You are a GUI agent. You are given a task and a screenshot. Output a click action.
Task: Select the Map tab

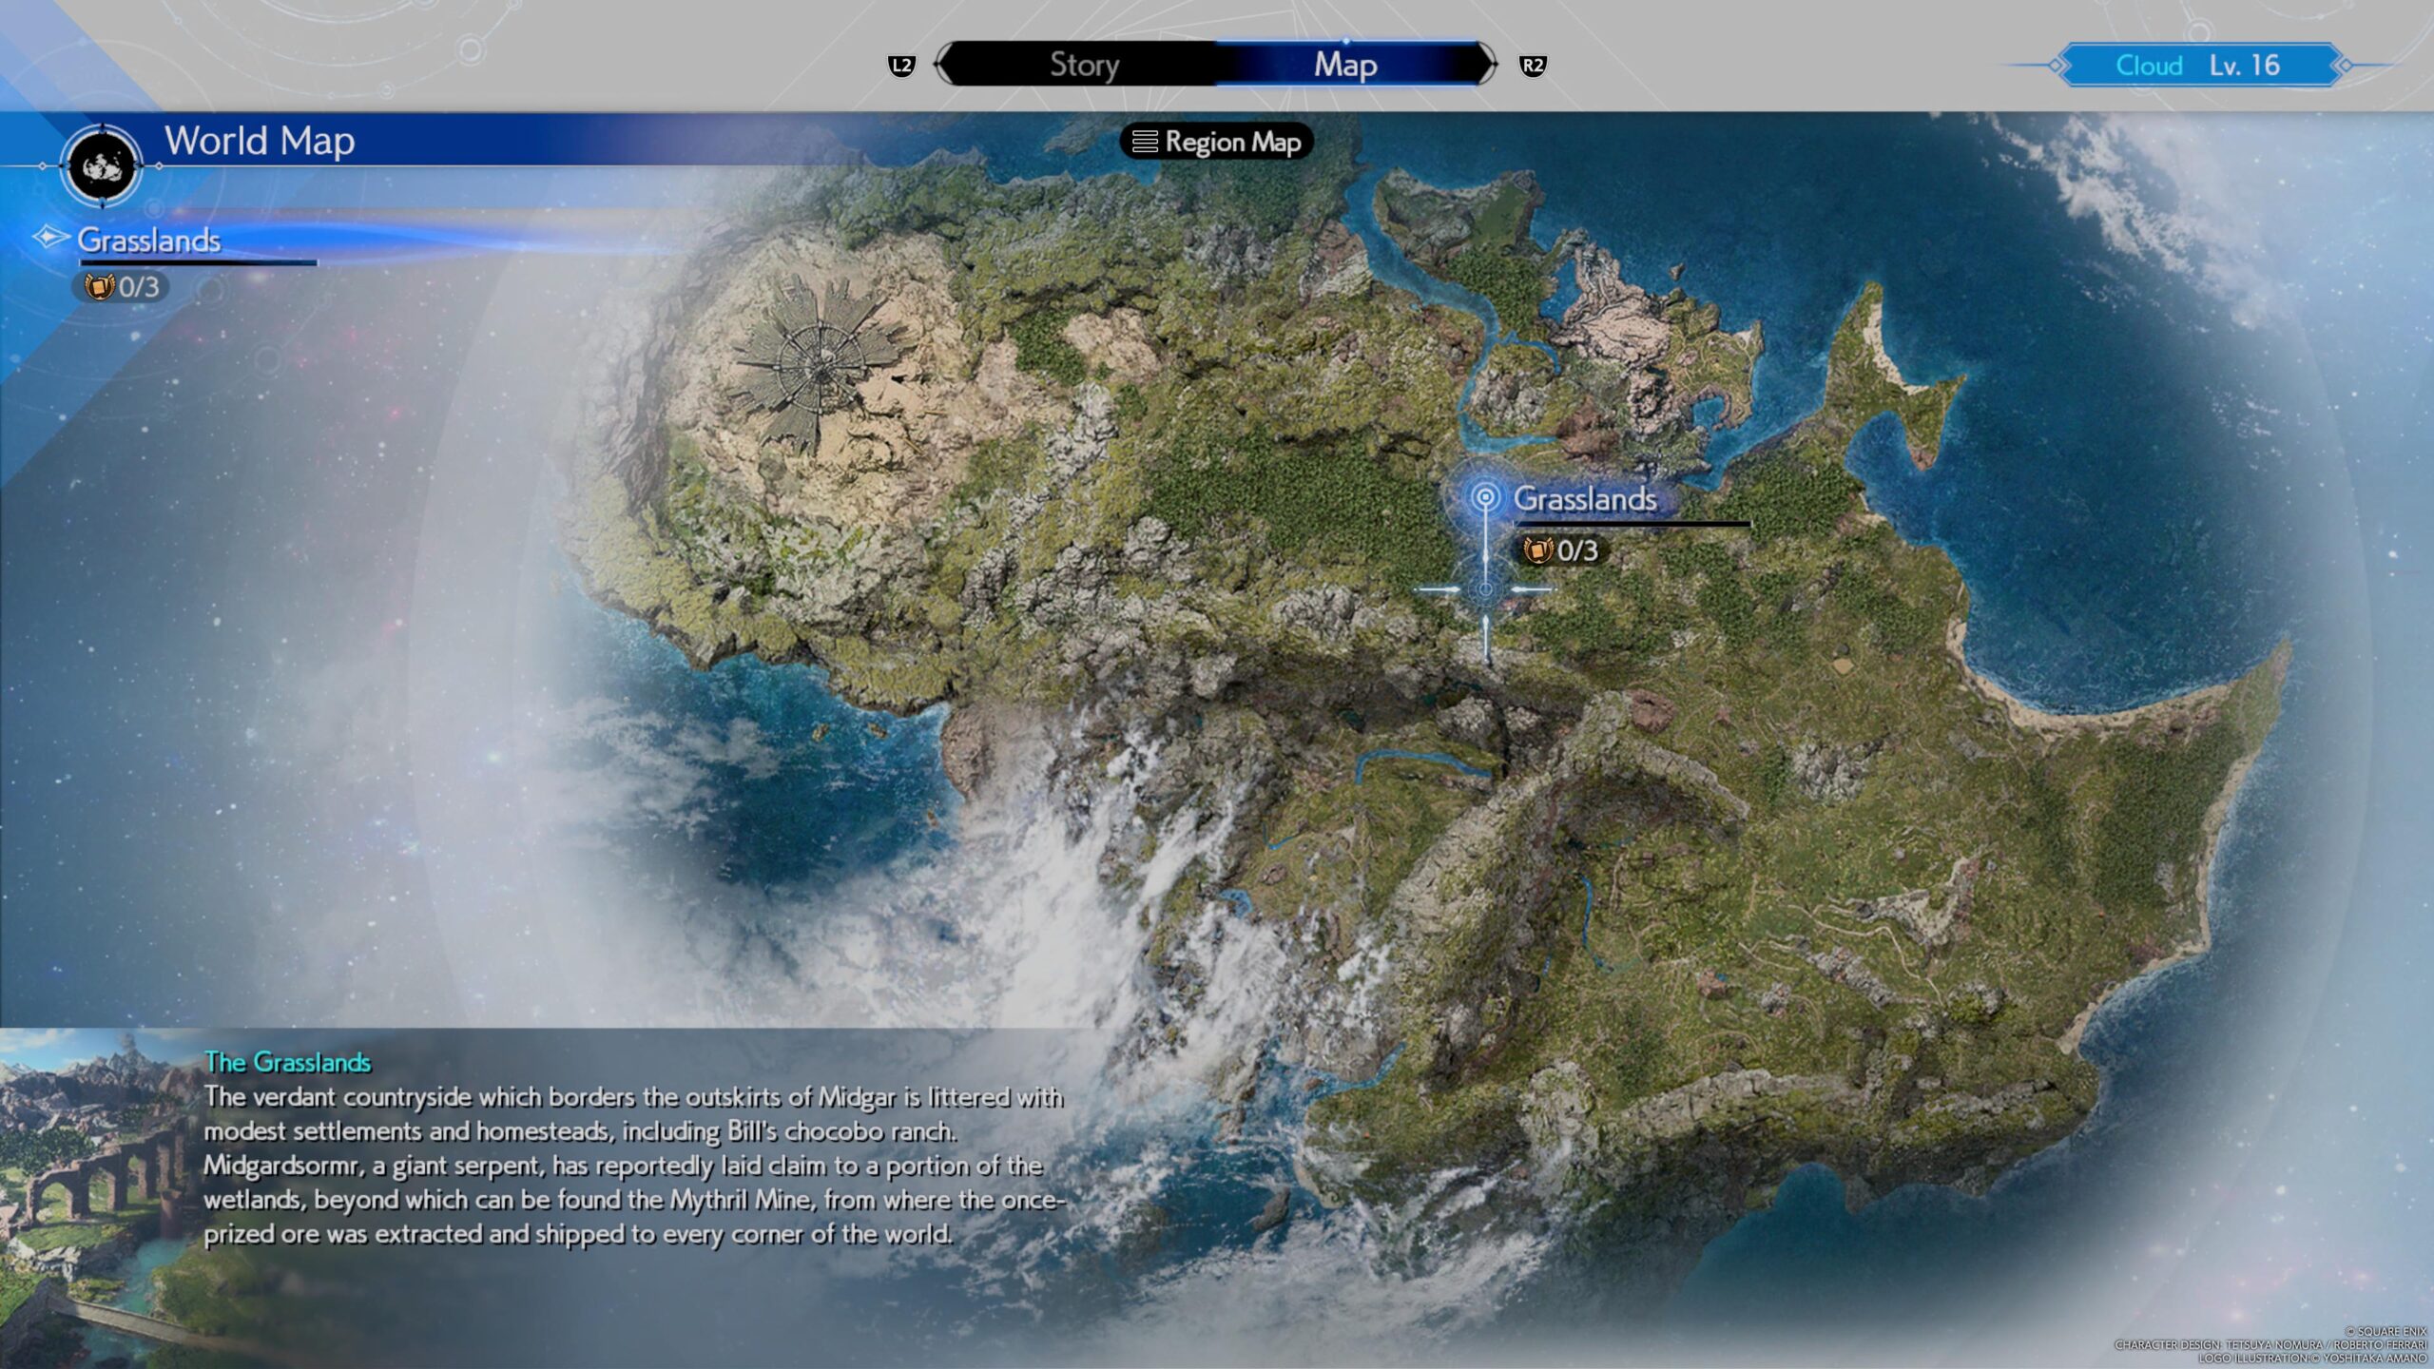coord(1345,65)
